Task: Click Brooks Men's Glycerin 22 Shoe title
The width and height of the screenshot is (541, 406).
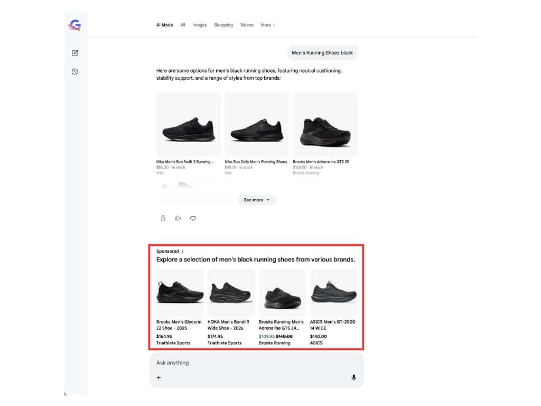Action: pyautogui.click(x=179, y=325)
